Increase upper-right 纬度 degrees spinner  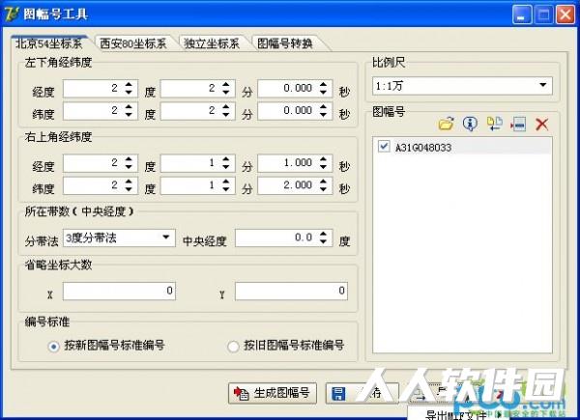coord(129,182)
